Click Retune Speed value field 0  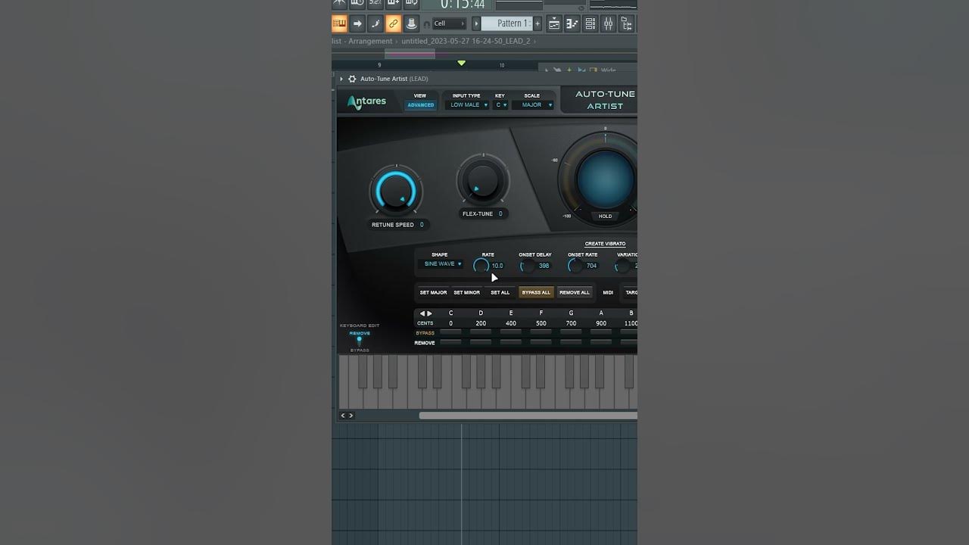(x=422, y=225)
